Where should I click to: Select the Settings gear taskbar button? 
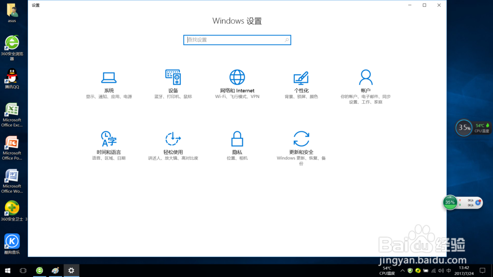71,271
